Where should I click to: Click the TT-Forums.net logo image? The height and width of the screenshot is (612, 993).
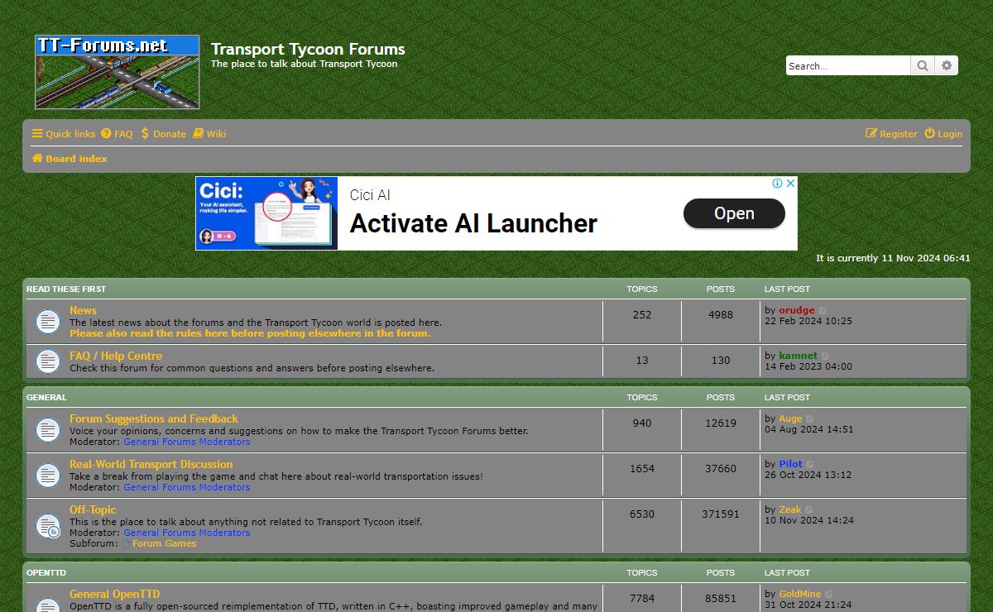[x=118, y=72]
